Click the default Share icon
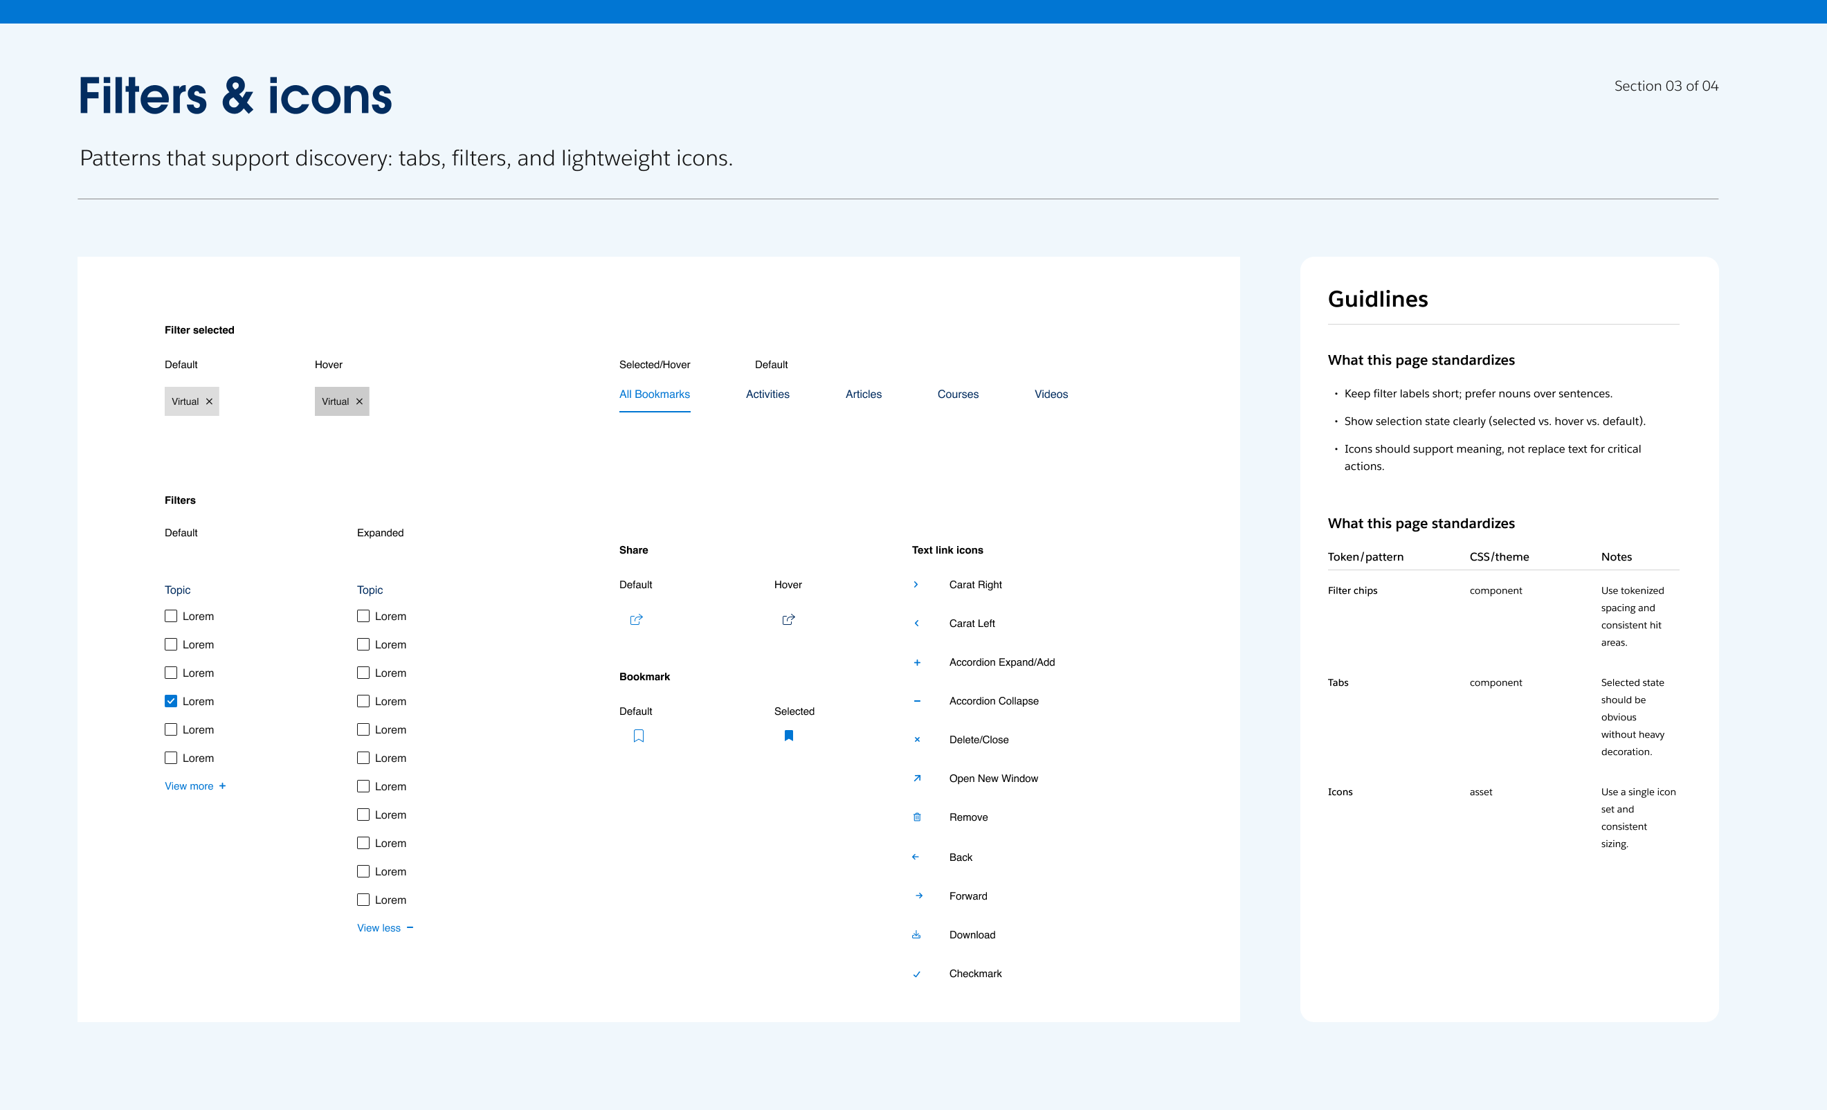The width and height of the screenshot is (1827, 1110). (635, 619)
